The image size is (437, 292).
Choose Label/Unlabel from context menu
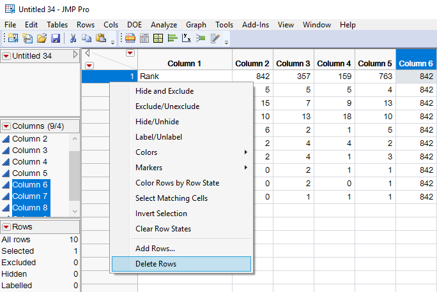(x=181, y=137)
